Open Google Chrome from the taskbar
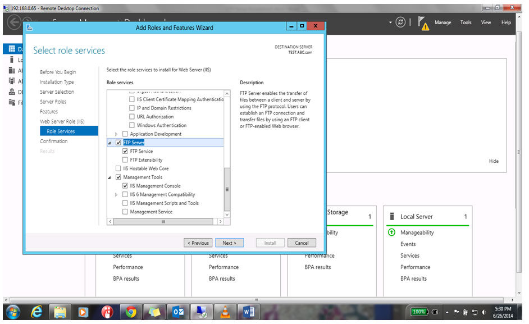Screen dimensions: 529x324 130,312
